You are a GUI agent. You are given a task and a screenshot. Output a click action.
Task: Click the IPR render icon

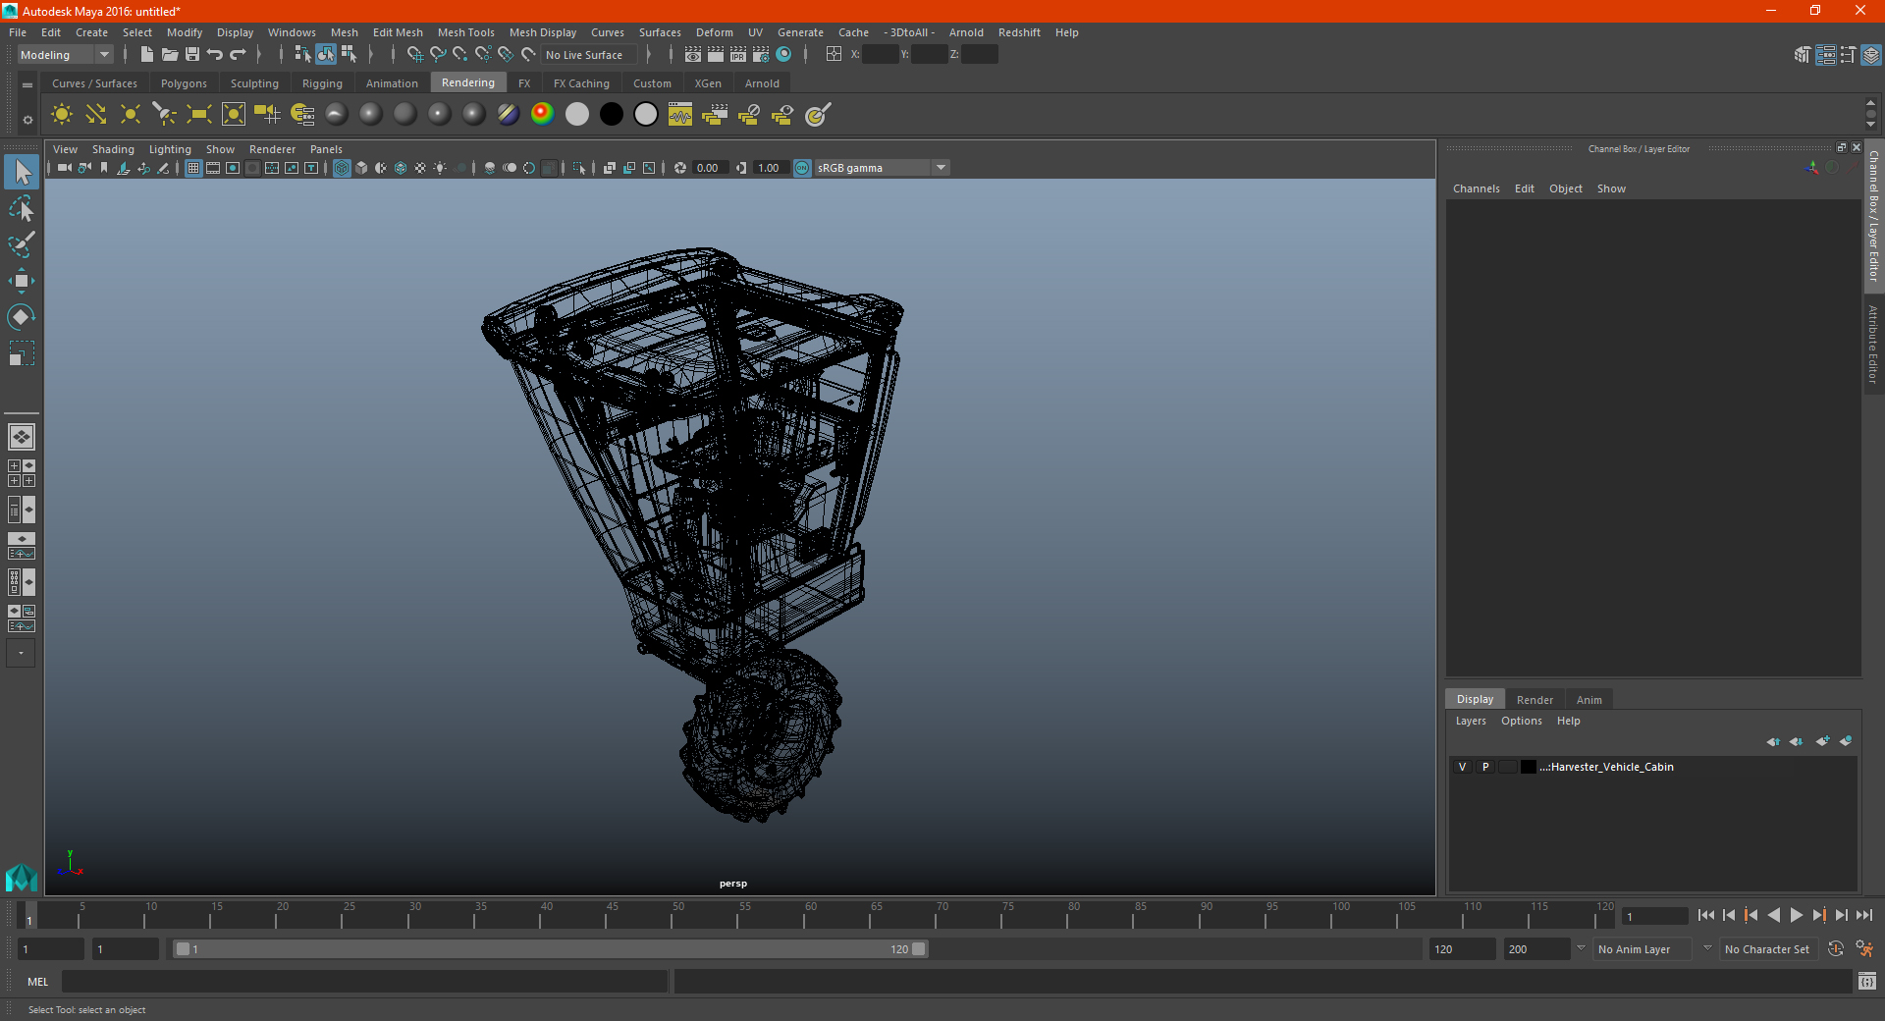click(738, 55)
